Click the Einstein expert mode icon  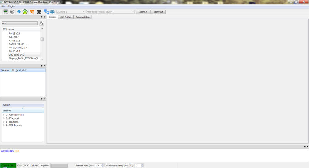(12, 12)
